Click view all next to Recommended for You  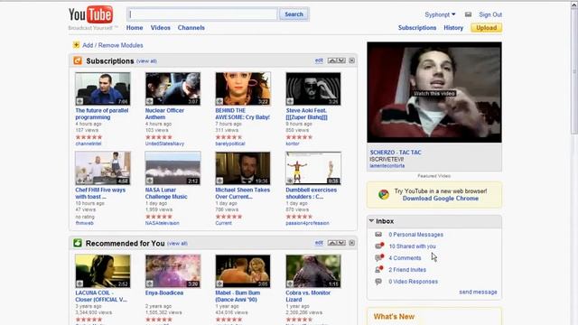click(x=177, y=244)
